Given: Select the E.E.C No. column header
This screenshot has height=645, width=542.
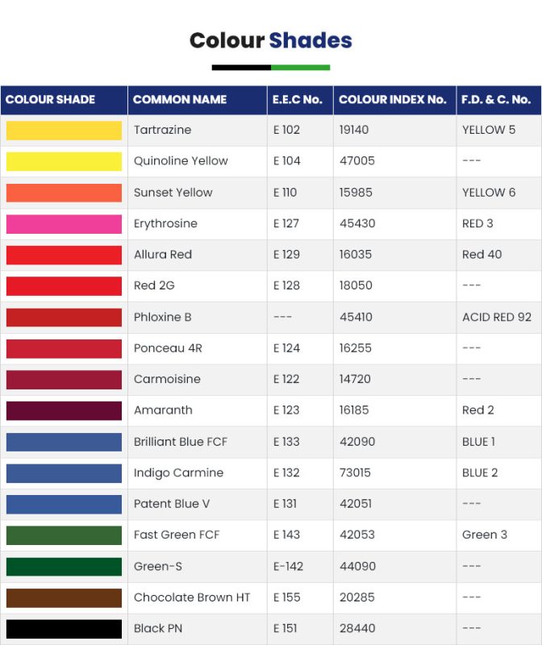Looking at the screenshot, I should tap(297, 100).
